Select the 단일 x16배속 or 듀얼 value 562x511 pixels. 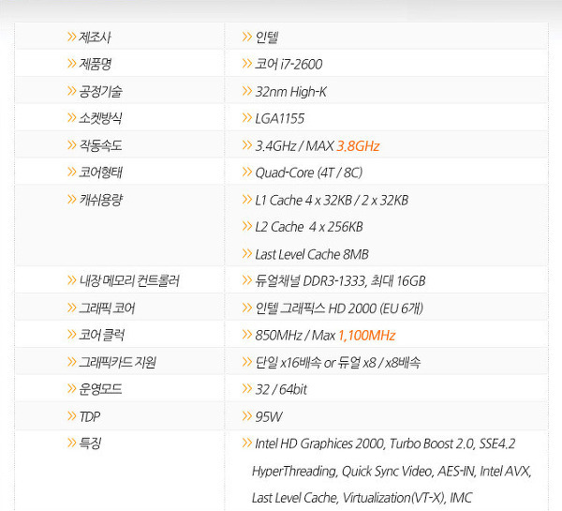(338, 363)
